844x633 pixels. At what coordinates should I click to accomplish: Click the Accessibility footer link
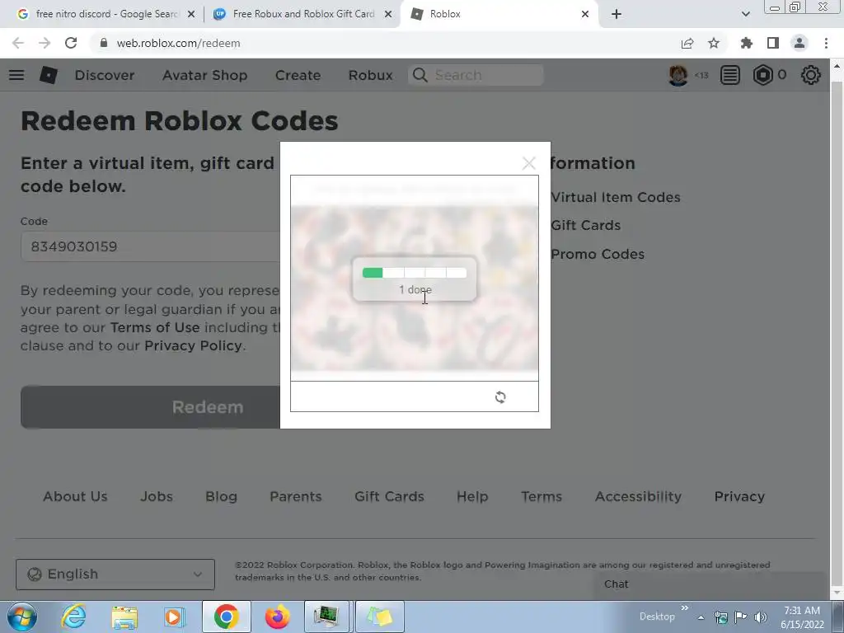[639, 496]
